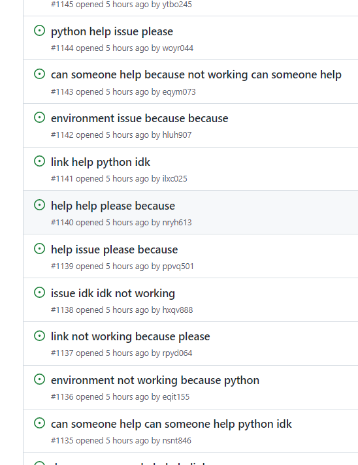Open issue 'python help issue please'
Viewport: 358px width, 465px height.
112,31
